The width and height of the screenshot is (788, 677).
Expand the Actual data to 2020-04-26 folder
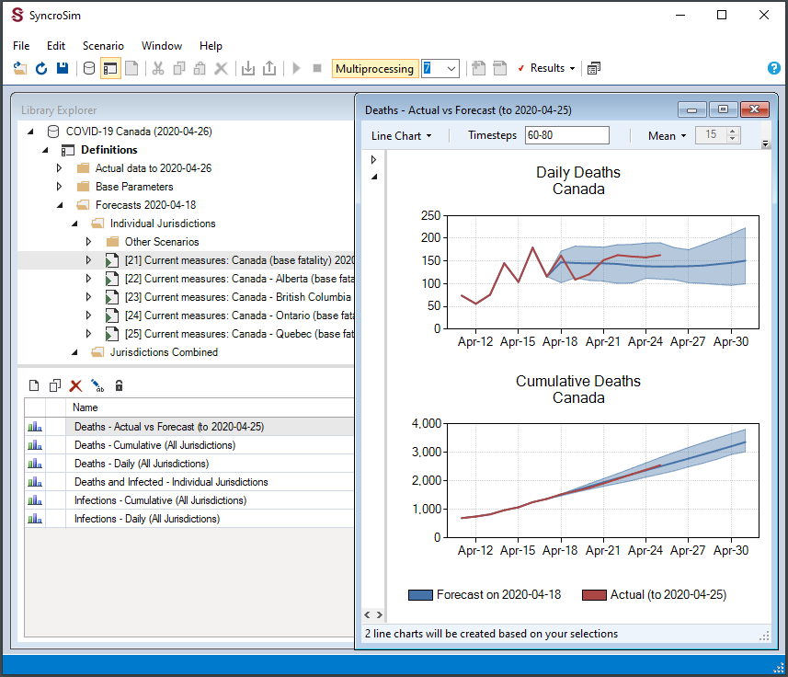[59, 168]
